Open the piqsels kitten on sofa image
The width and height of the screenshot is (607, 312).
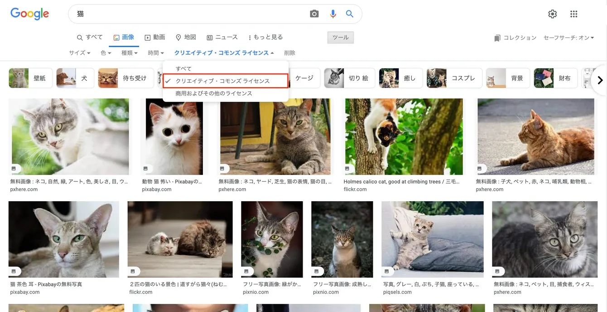click(x=433, y=240)
